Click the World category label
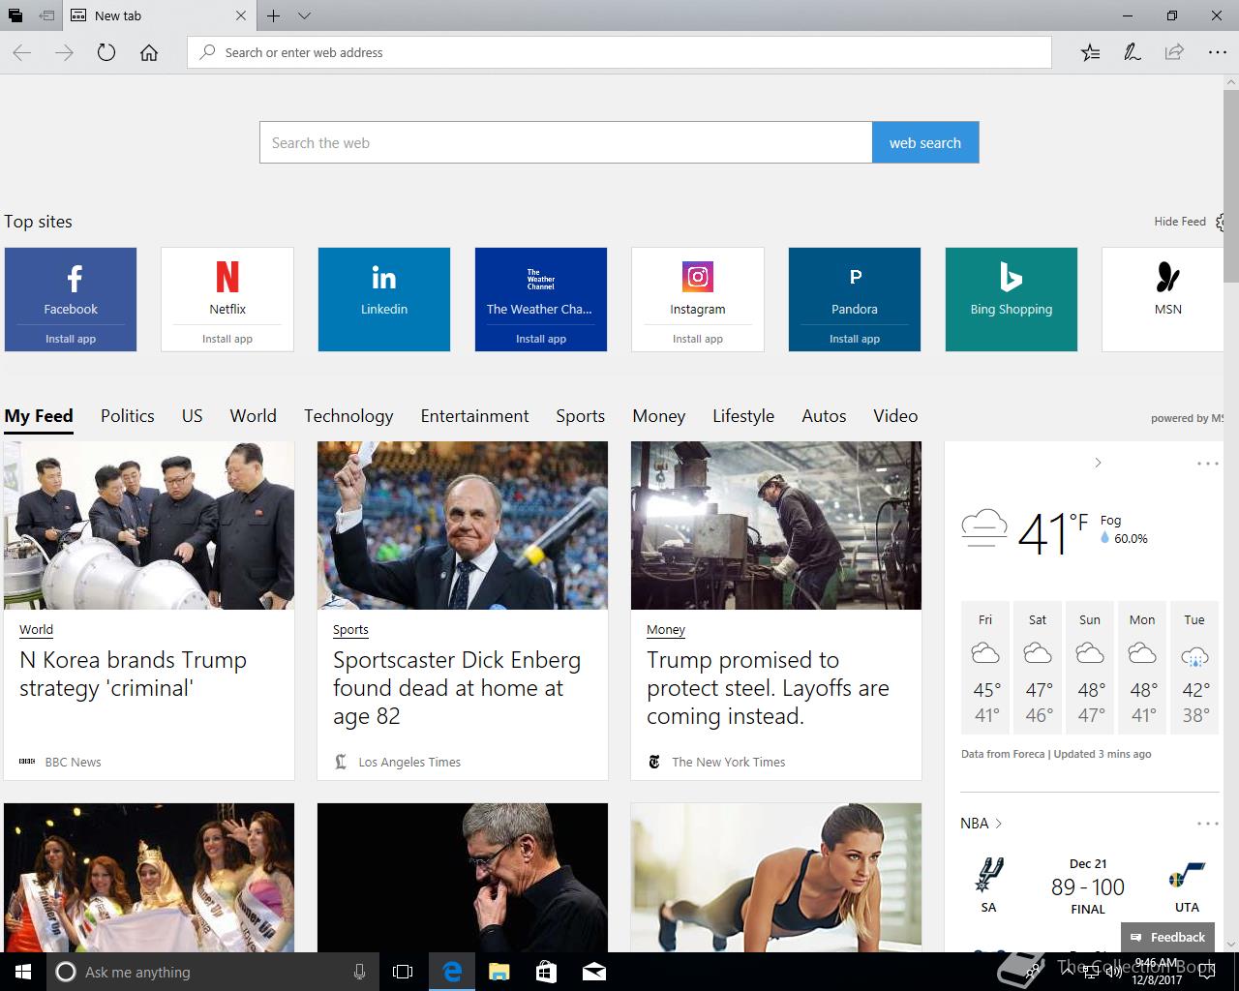The height and width of the screenshot is (991, 1239). click(37, 629)
